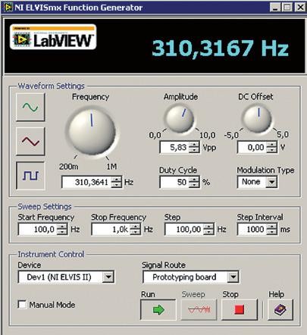
Task: Click the red Stop button
Action: tap(240, 310)
